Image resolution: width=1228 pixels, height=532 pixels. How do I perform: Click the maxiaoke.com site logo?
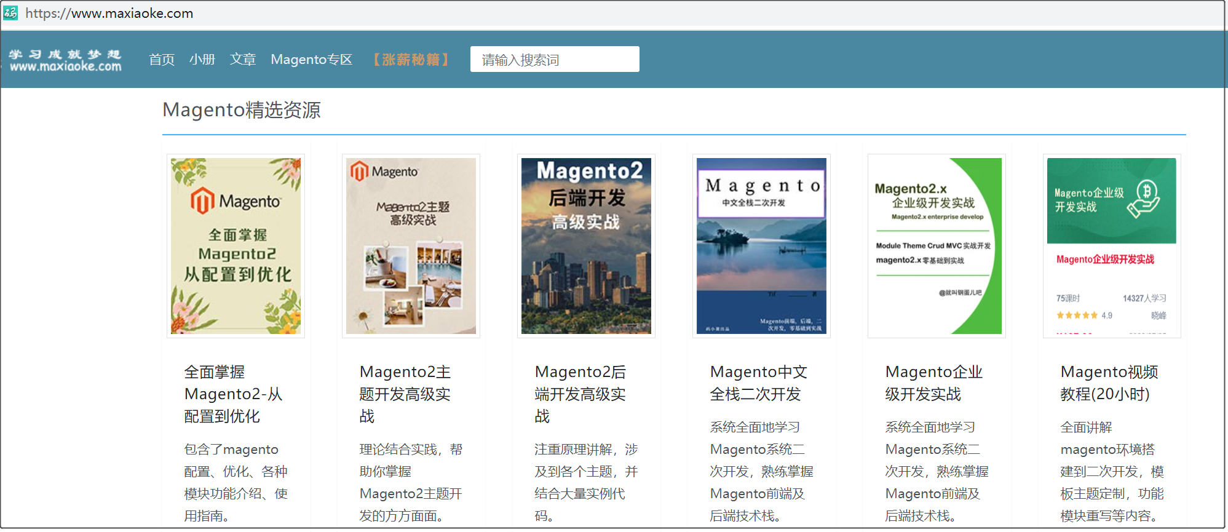(65, 60)
